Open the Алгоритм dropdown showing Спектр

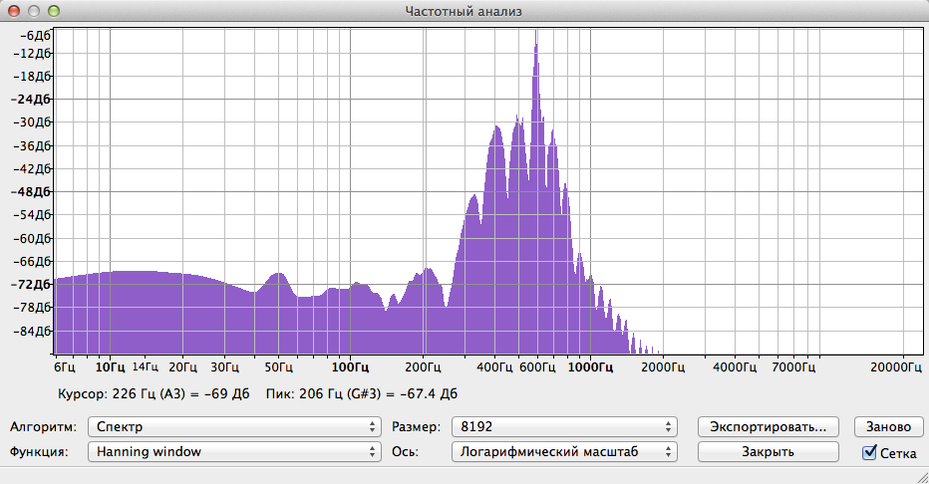pyautogui.click(x=234, y=426)
